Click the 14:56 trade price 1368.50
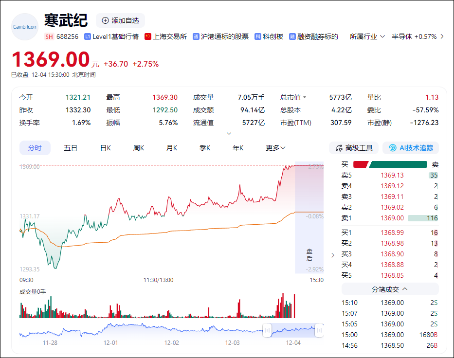Image resolution: width=454 pixels, height=358 pixels. pyautogui.click(x=392, y=345)
